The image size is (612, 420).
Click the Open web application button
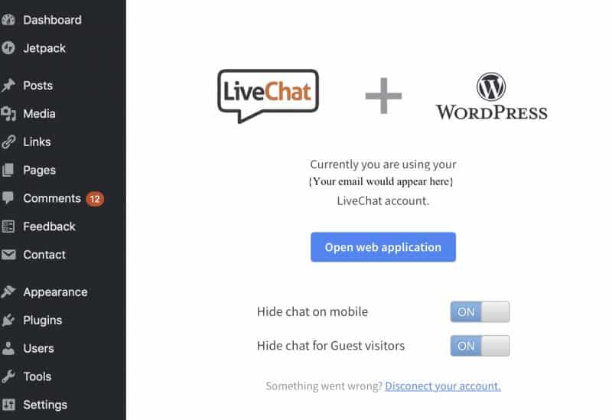tap(383, 247)
